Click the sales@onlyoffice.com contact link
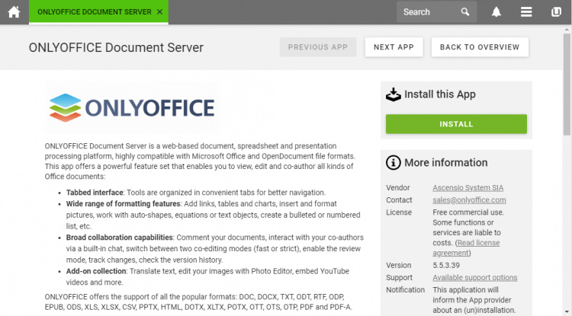572x316 pixels. click(469, 200)
